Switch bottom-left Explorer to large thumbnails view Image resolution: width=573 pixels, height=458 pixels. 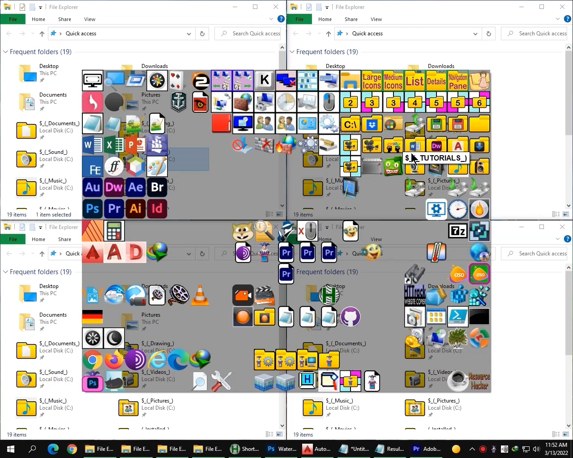point(280,434)
